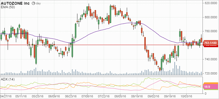The width and height of the screenshot is (219, 99).
Task: Click the 09/19/16 date label
Action: pyautogui.click(x=170, y=96)
